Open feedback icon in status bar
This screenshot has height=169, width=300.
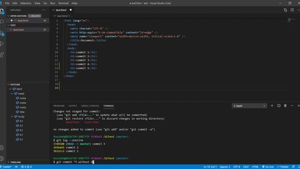tap(293, 167)
